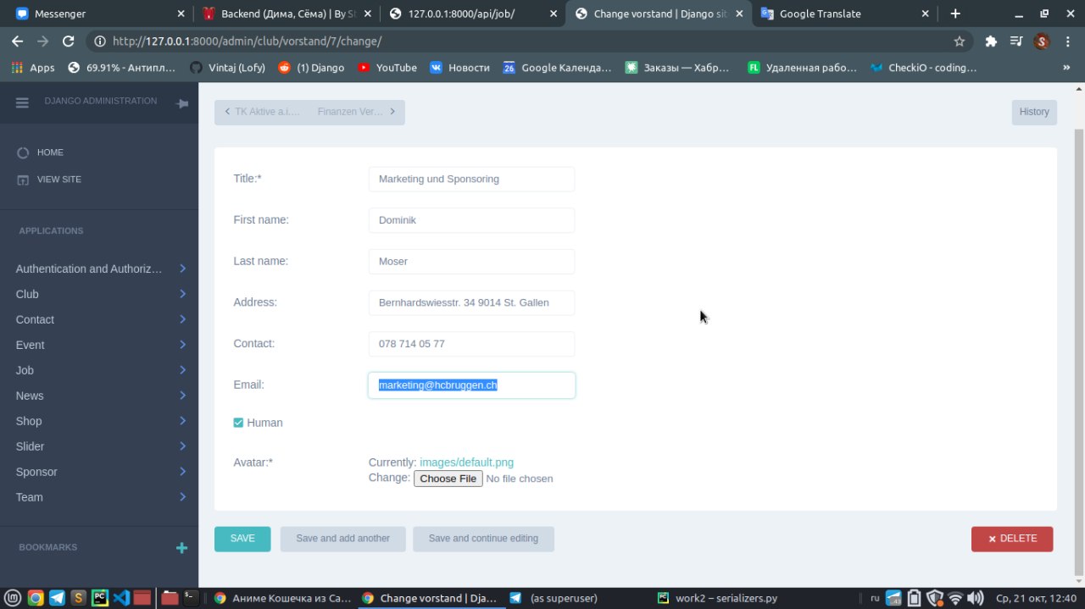Screen dimensions: 1085x609
Task: Open the Google Календарь bookmark
Action: tap(557, 68)
